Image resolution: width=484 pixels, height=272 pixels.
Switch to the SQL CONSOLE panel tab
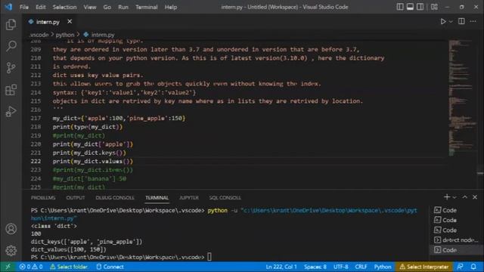225,198
